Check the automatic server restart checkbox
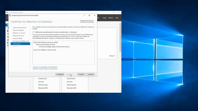The height and width of the screenshot is (111, 198). (33, 32)
